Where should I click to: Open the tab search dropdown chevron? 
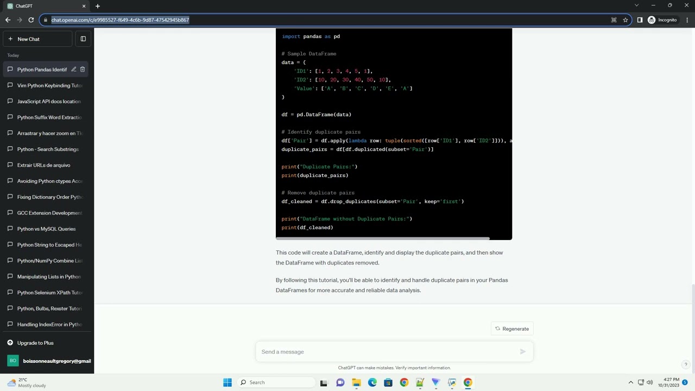pyautogui.click(x=636, y=5)
